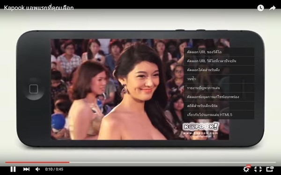Screen dimensions: 281x175
Task: Skip to the next video
Action: (x=26, y=169)
